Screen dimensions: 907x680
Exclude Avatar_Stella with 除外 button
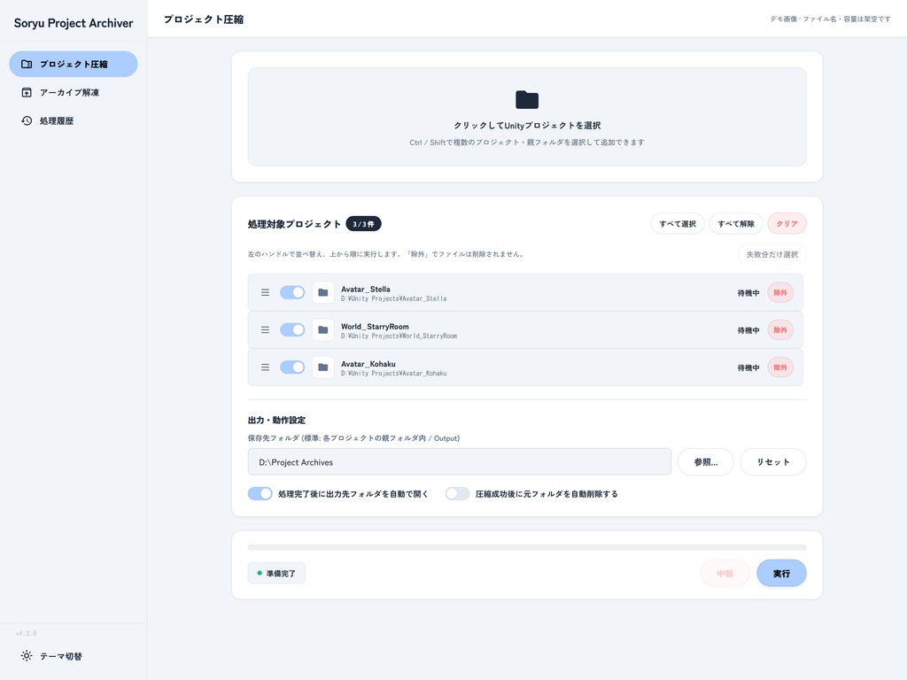point(780,292)
